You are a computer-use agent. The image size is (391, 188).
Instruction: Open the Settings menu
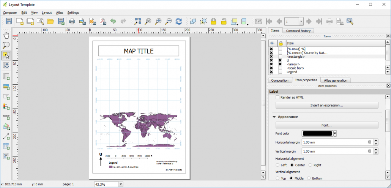[73, 13]
